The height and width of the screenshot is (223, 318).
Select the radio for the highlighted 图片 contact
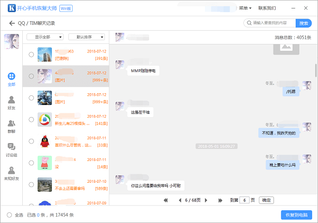click(x=31, y=76)
